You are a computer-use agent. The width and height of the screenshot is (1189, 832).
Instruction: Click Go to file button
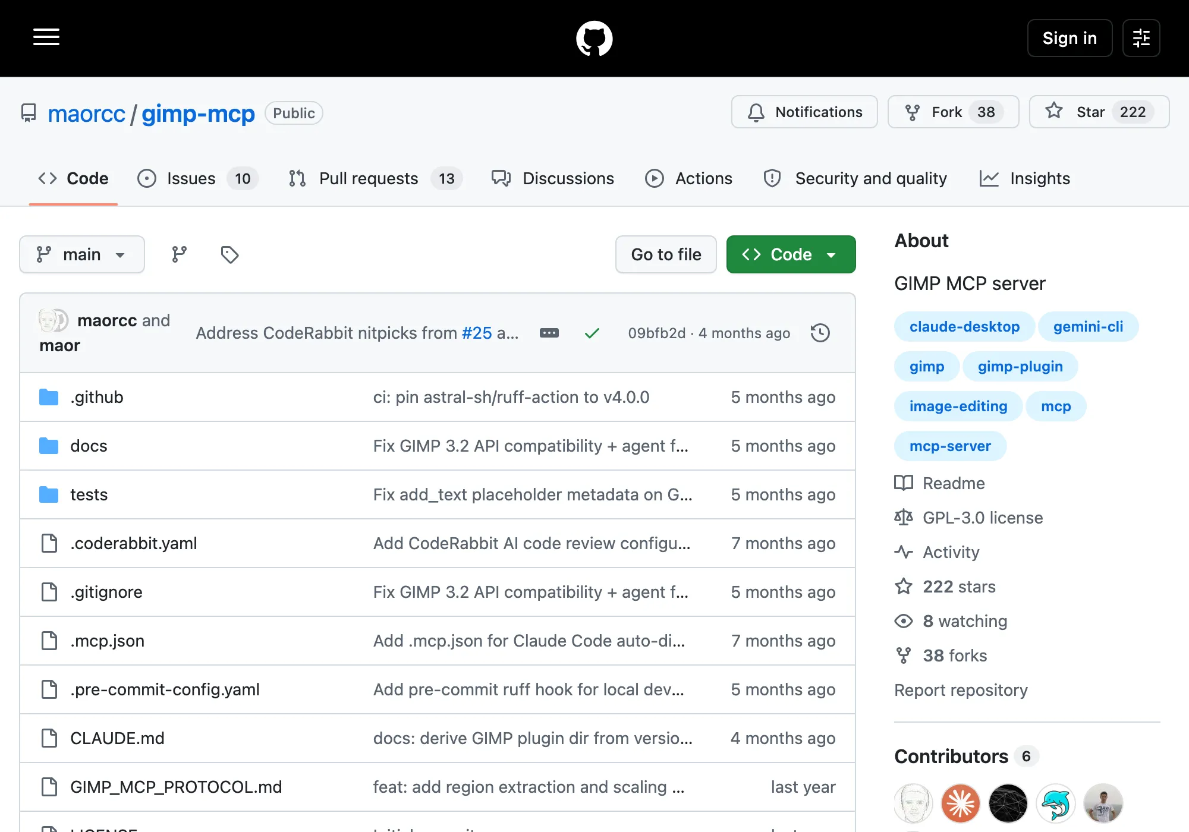(666, 254)
